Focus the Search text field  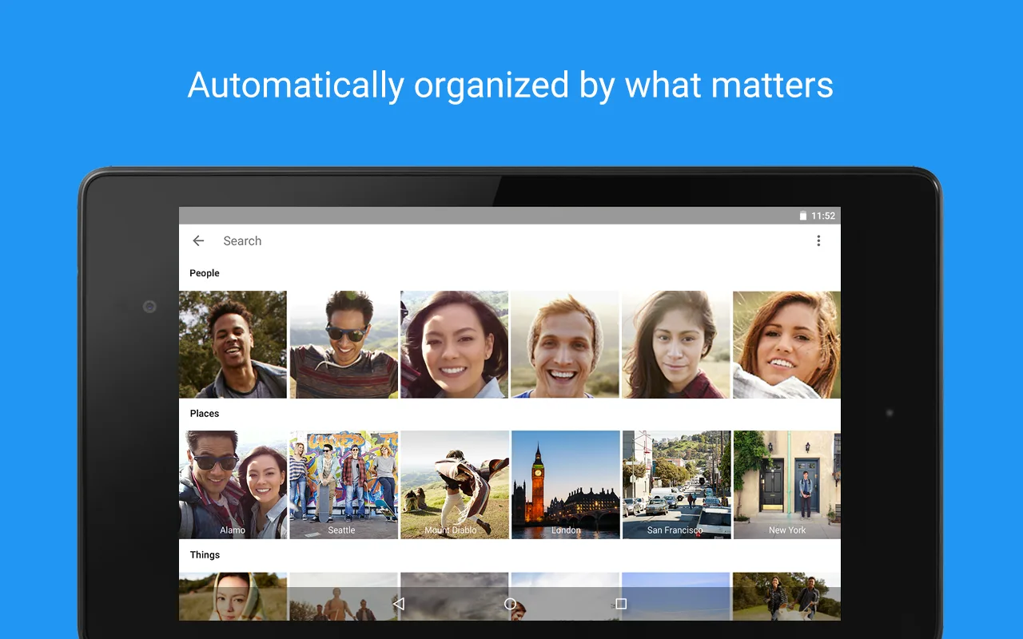coord(480,240)
